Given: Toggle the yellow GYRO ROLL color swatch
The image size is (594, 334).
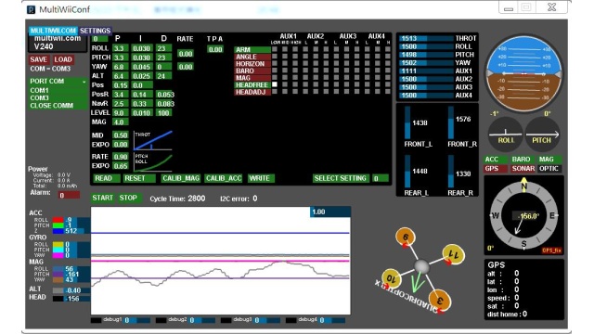Looking at the screenshot, I should [x=58, y=244].
